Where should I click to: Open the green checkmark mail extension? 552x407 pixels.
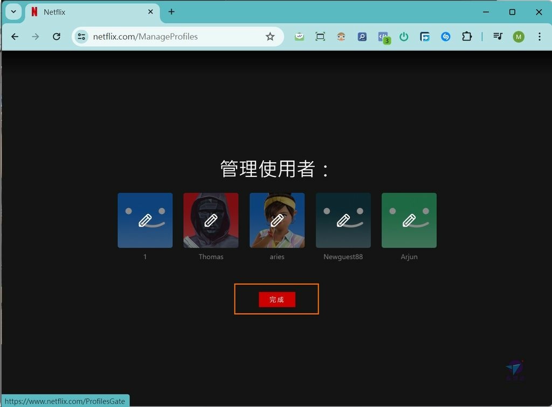click(x=299, y=37)
